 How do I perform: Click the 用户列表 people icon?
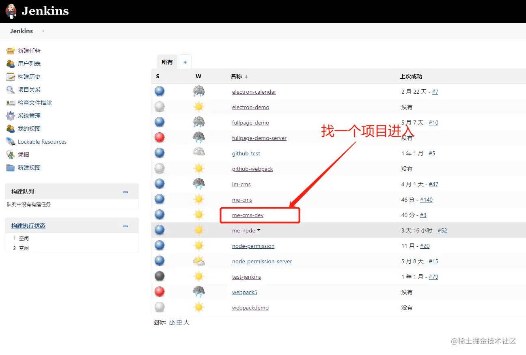click(x=11, y=64)
